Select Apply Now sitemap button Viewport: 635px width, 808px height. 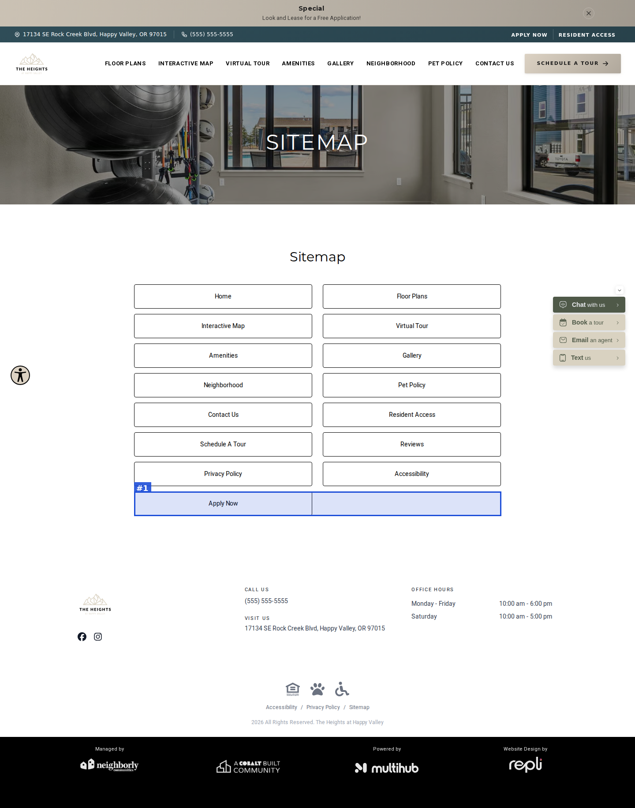pyautogui.click(x=223, y=503)
